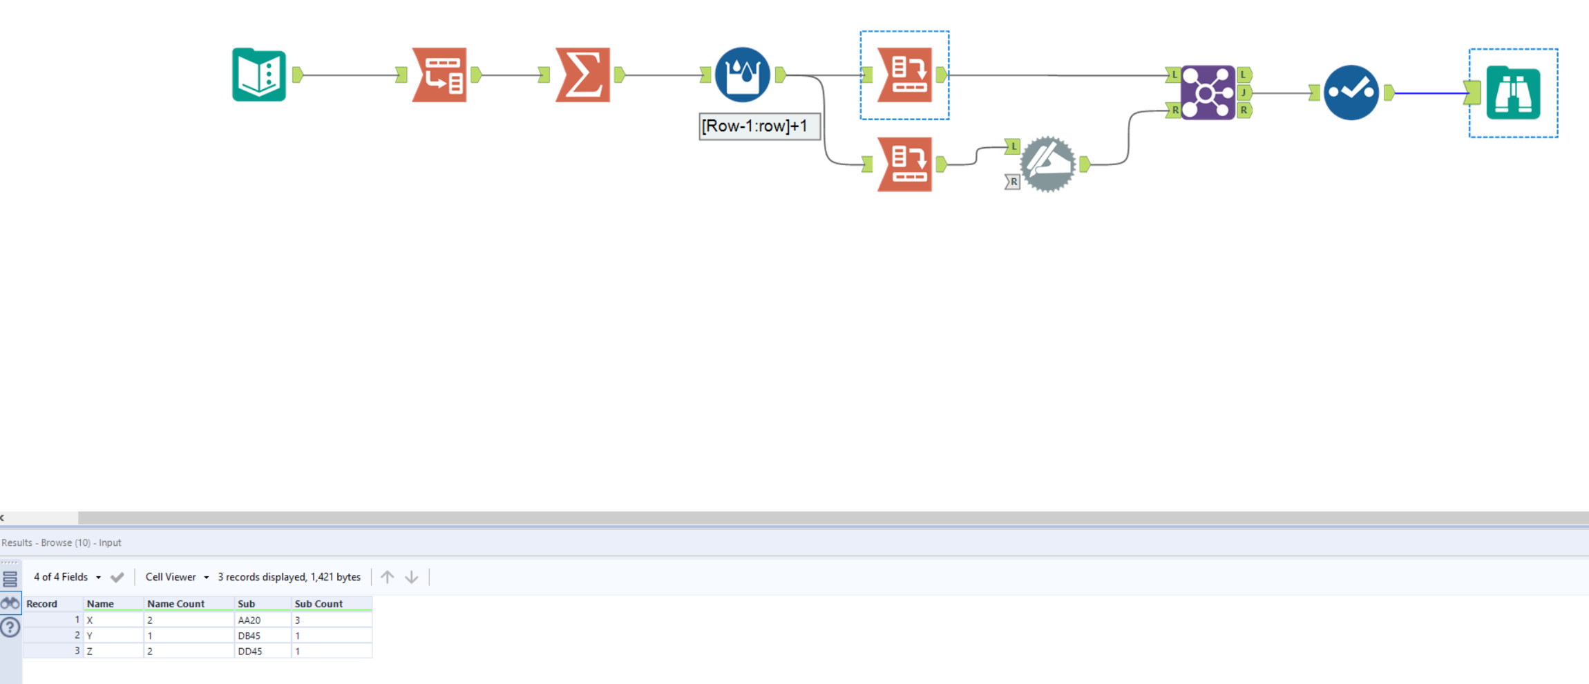Click the Sub column header
Screen dimensions: 1589x684
(263, 604)
